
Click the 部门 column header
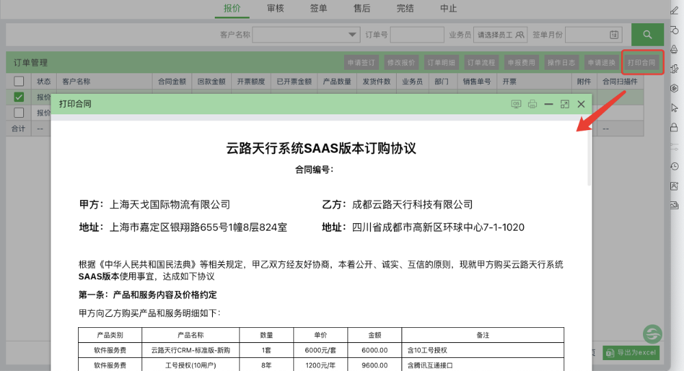(441, 81)
